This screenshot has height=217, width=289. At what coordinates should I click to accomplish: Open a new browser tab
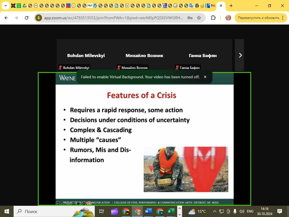click(x=231, y=6)
